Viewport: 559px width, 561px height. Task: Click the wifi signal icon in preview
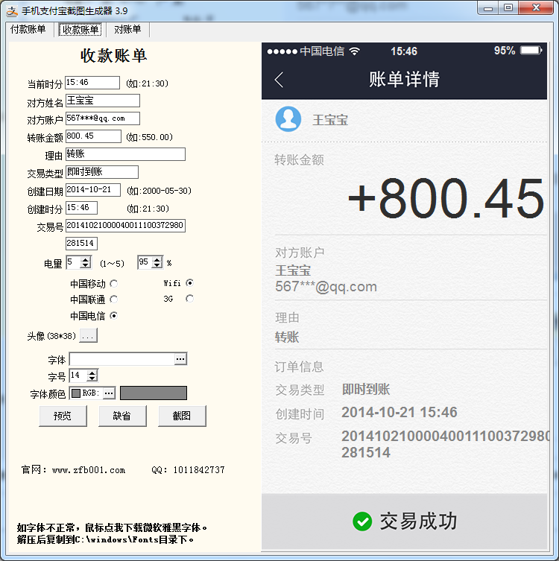354,51
